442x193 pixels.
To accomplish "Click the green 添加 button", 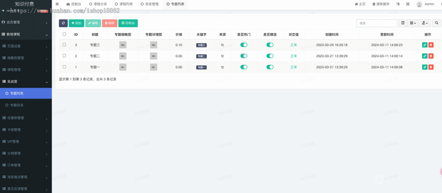I will point(76,23).
